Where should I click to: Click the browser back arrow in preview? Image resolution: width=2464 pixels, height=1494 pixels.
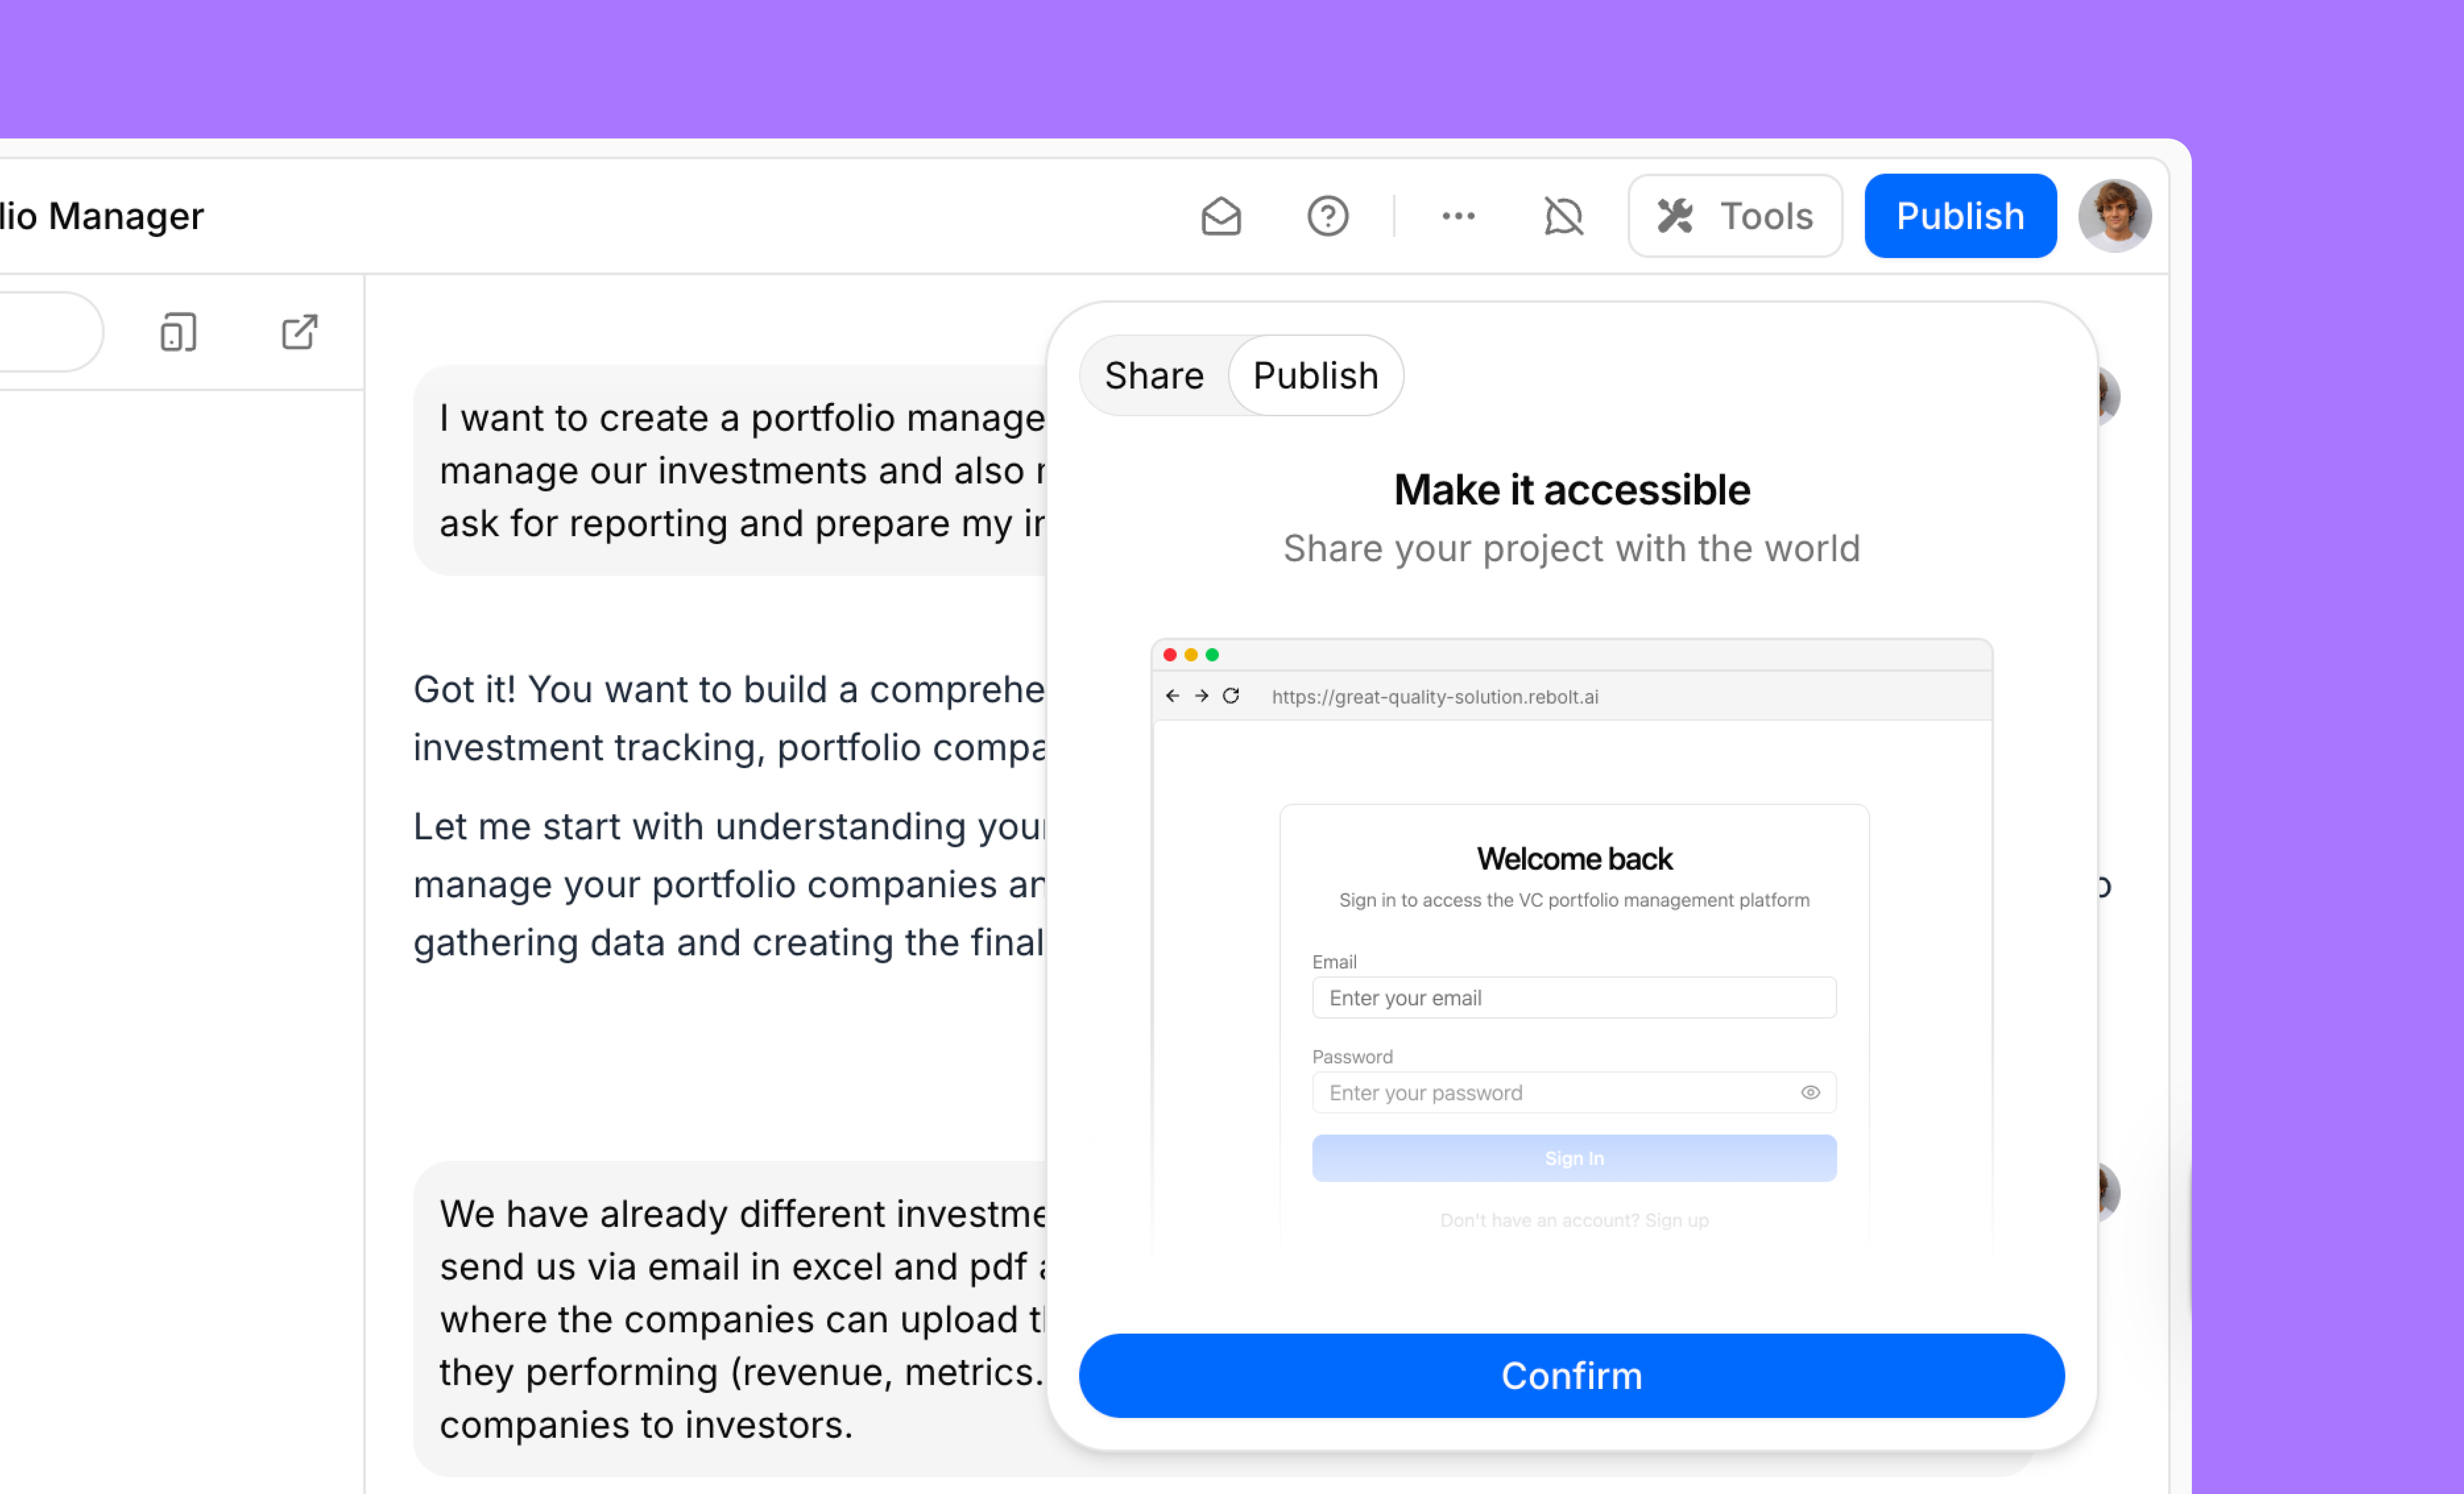point(1172,696)
